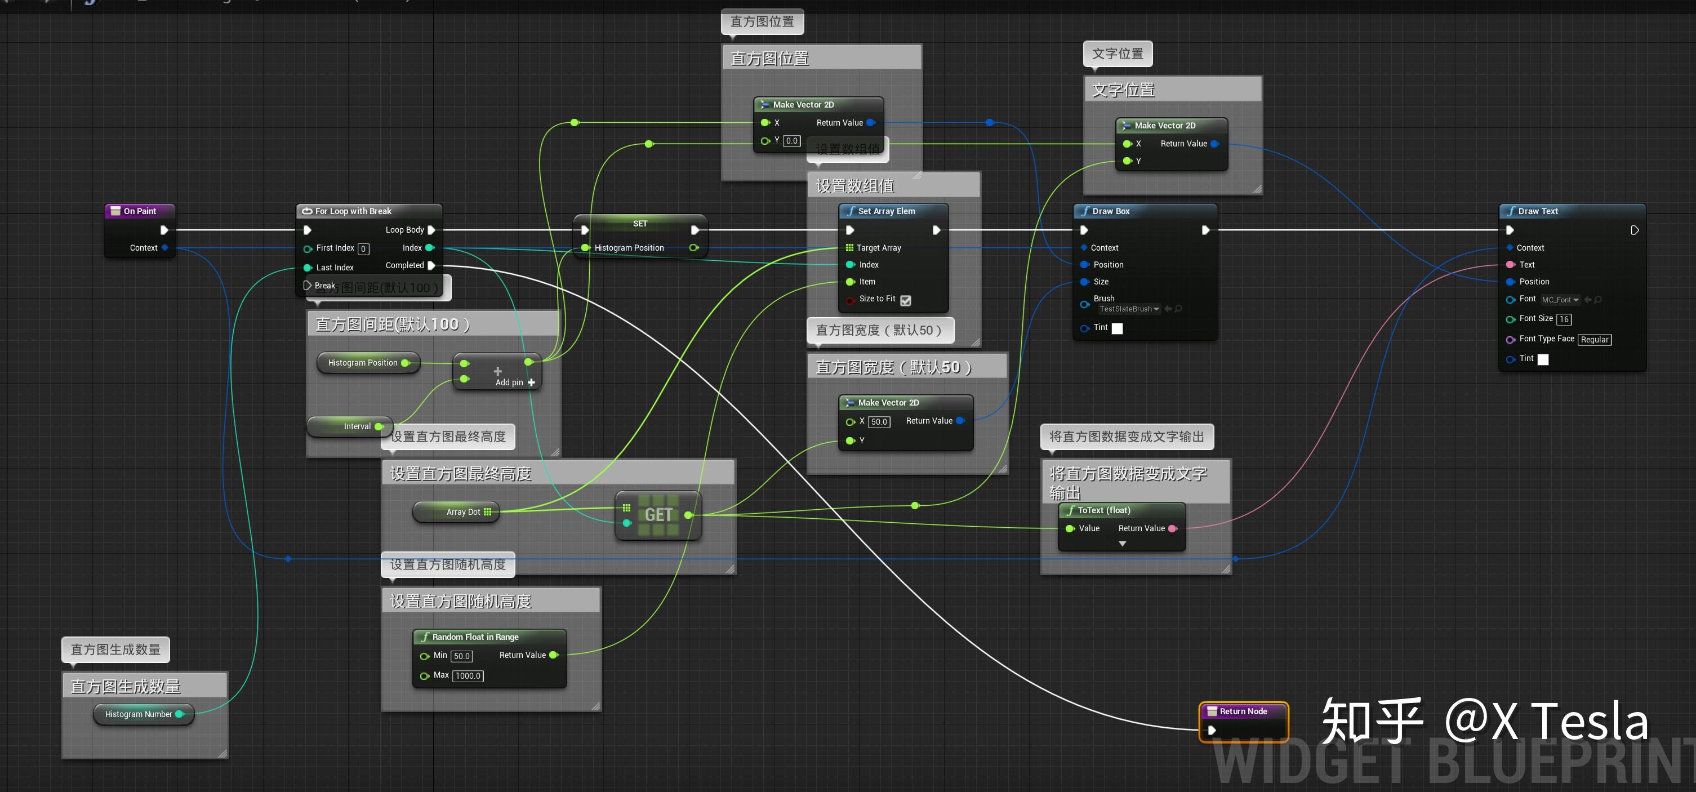
Task: Open the Regular font type face selector
Action: [1595, 339]
